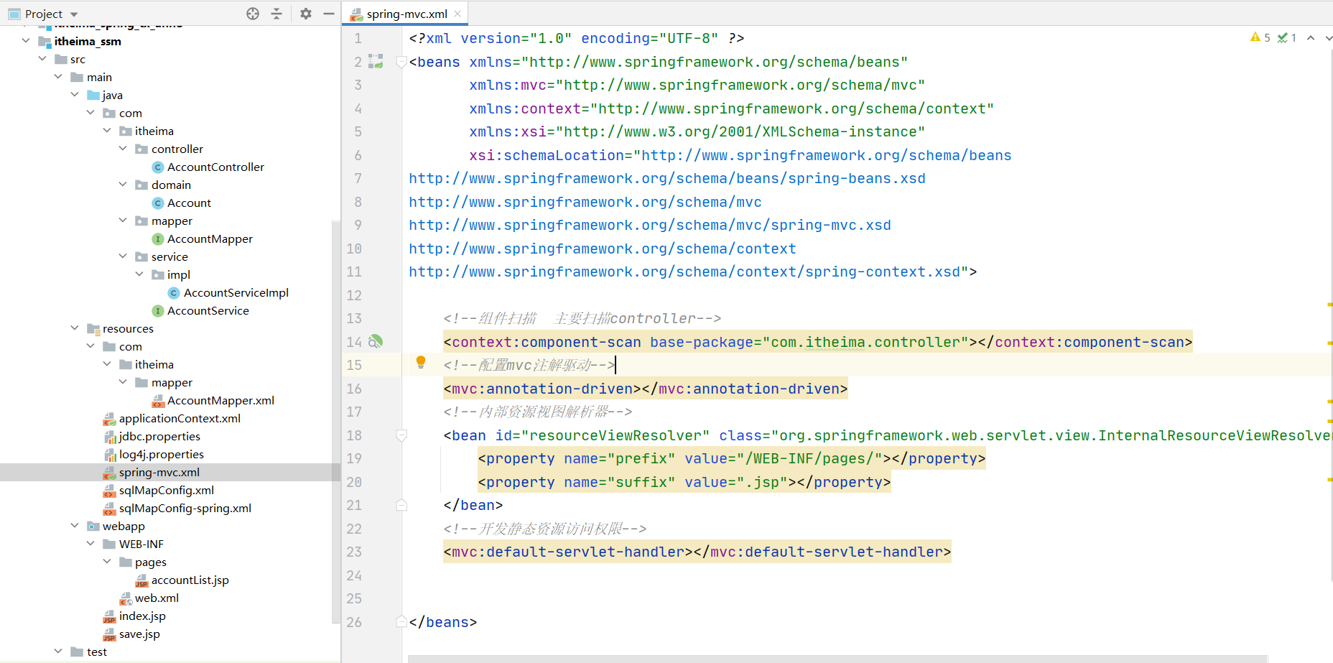Click the typo checkmark indicator showing 1
1333x663 pixels.
point(1286,37)
